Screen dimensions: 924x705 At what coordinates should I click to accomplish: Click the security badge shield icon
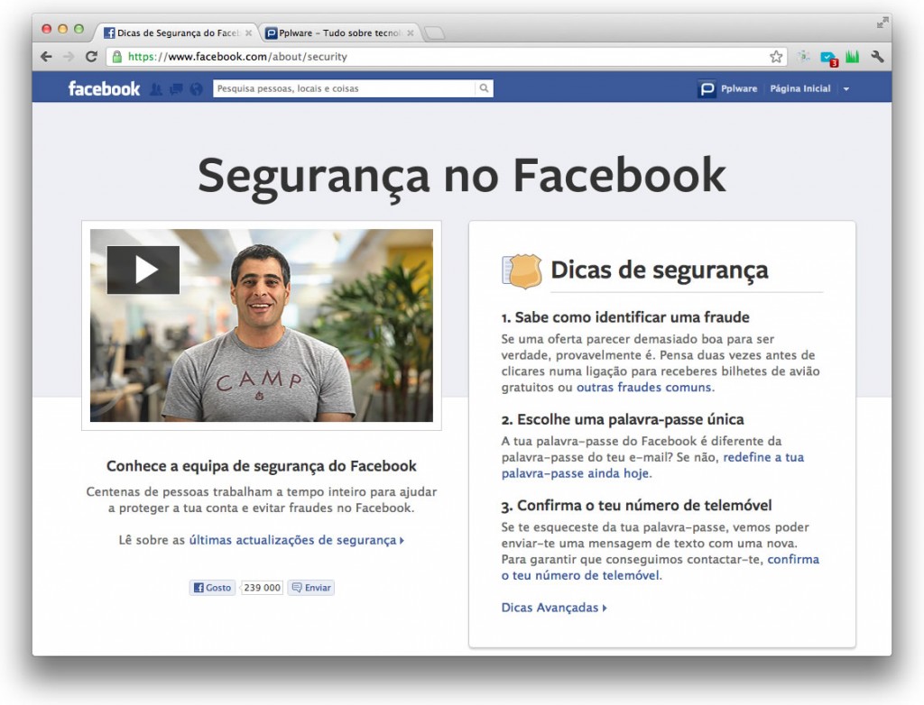522,271
